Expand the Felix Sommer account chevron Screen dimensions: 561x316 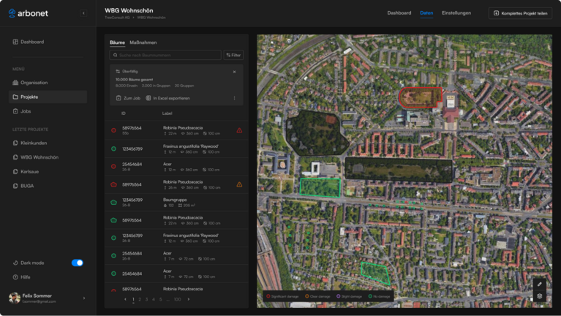[x=84, y=298]
